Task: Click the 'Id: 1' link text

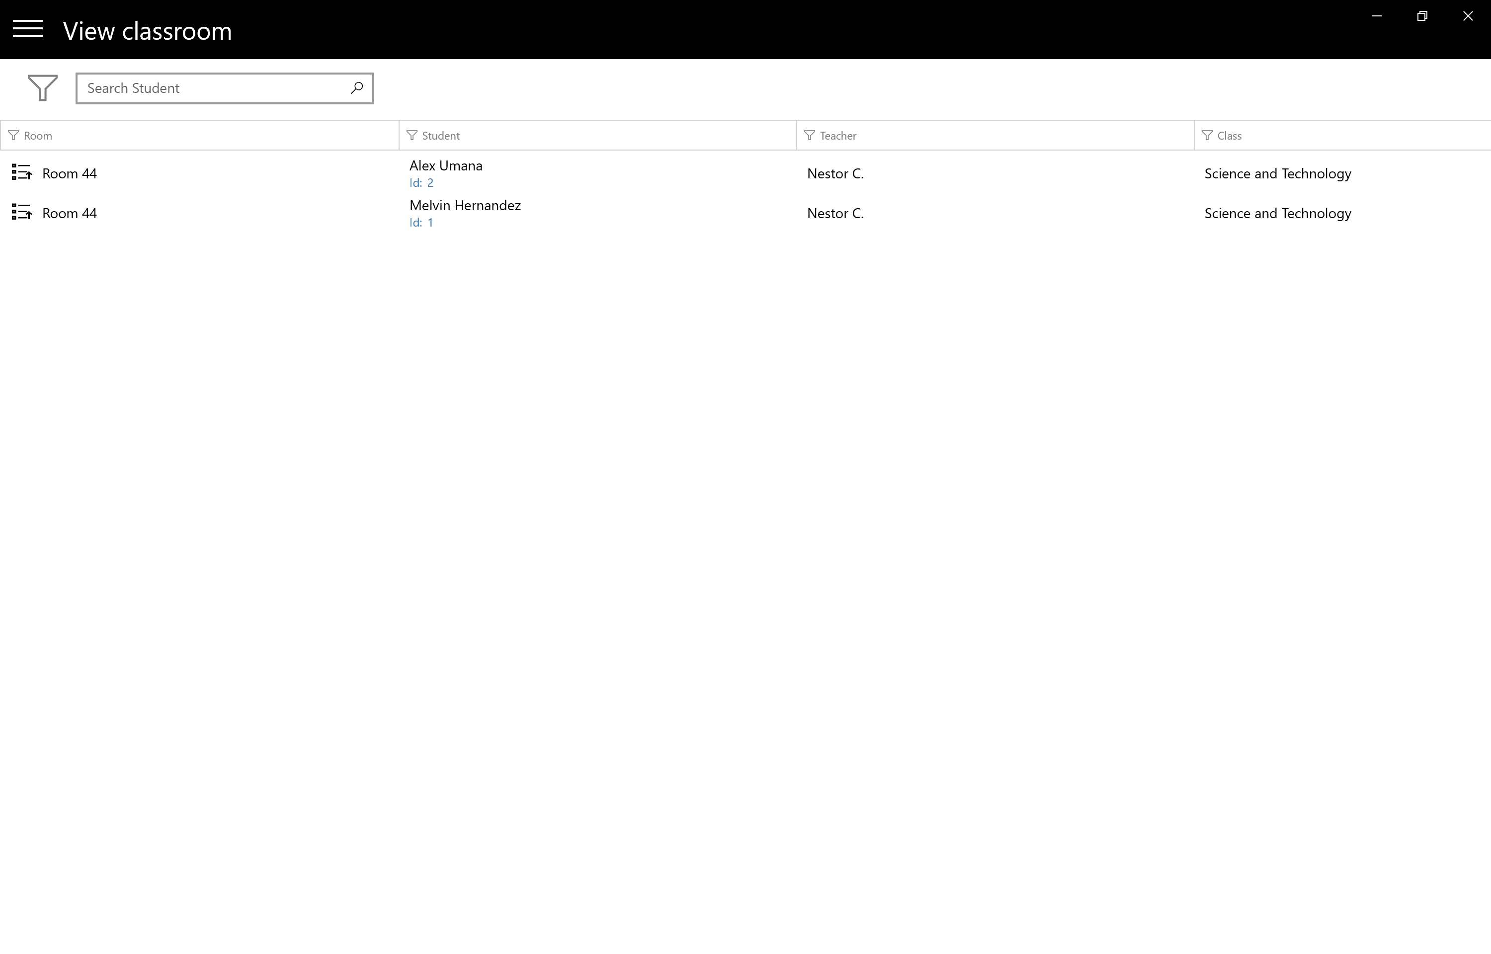Action: pyautogui.click(x=421, y=223)
